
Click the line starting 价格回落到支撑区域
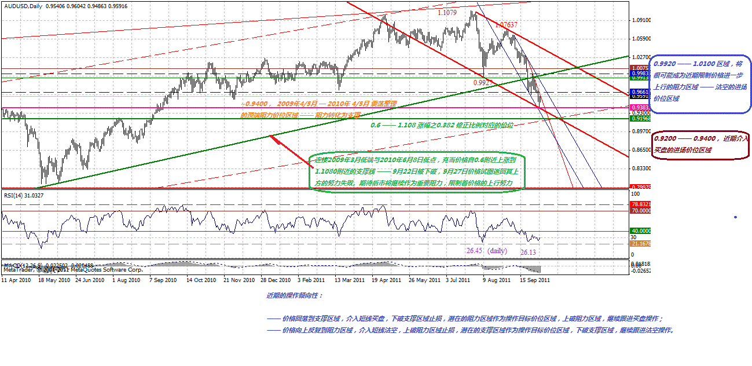click(465, 319)
